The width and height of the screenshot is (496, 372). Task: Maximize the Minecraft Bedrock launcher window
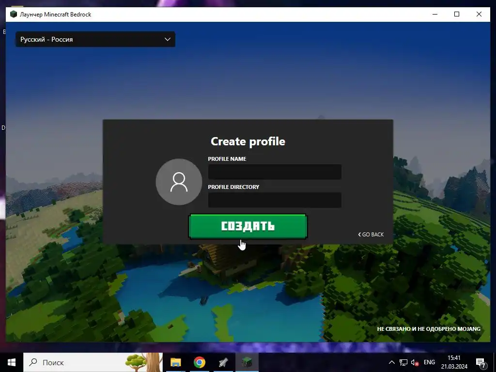point(457,14)
